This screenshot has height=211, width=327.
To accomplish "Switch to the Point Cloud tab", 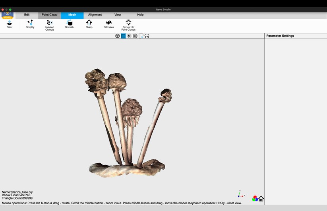I will [50, 15].
